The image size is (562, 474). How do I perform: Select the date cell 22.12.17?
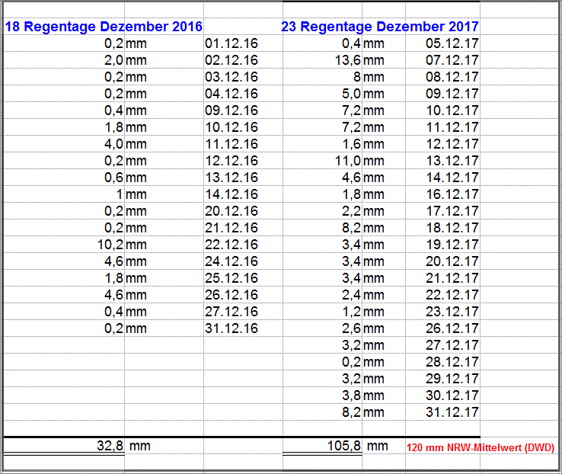click(x=452, y=295)
